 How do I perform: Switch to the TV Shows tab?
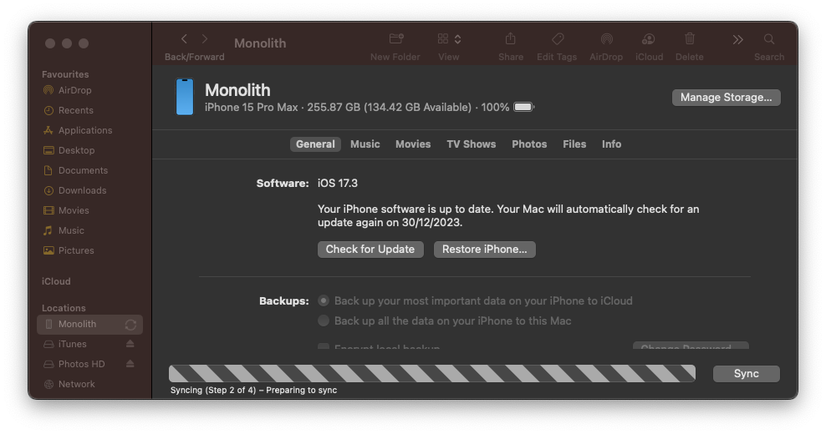(x=471, y=144)
